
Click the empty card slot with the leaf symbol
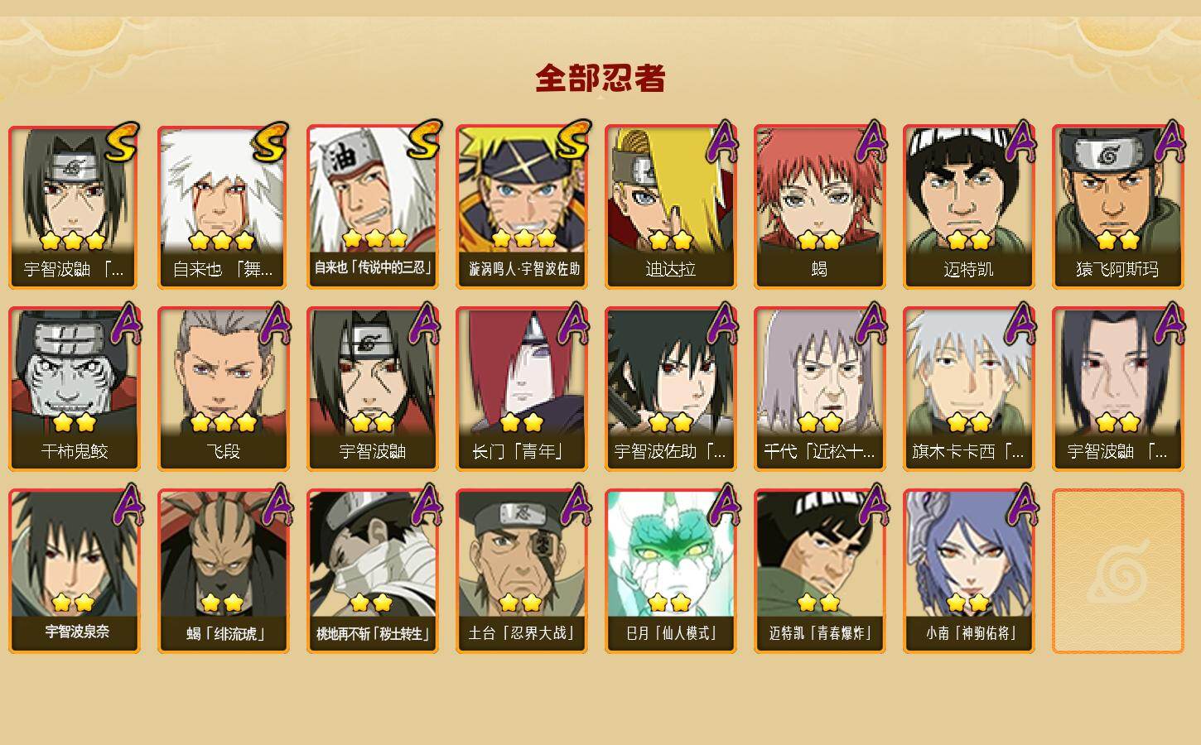click(x=1118, y=571)
